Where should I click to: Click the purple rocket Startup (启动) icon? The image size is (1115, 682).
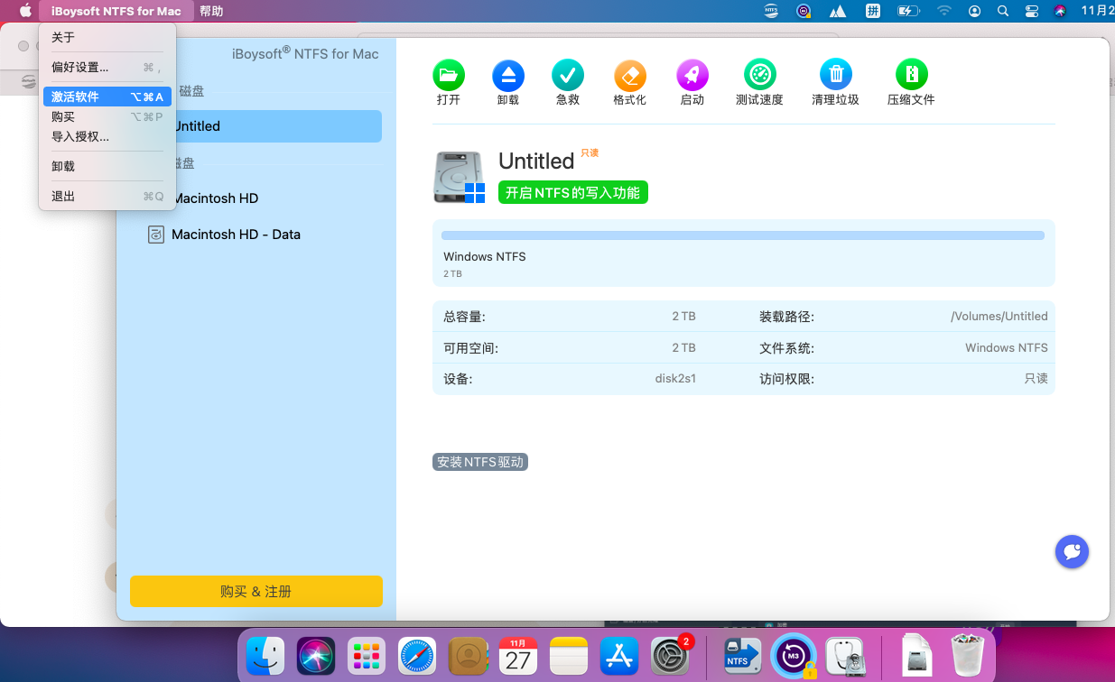point(692,74)
